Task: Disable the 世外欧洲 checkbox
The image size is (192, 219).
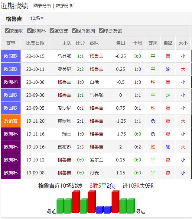Action: [74, 31]
